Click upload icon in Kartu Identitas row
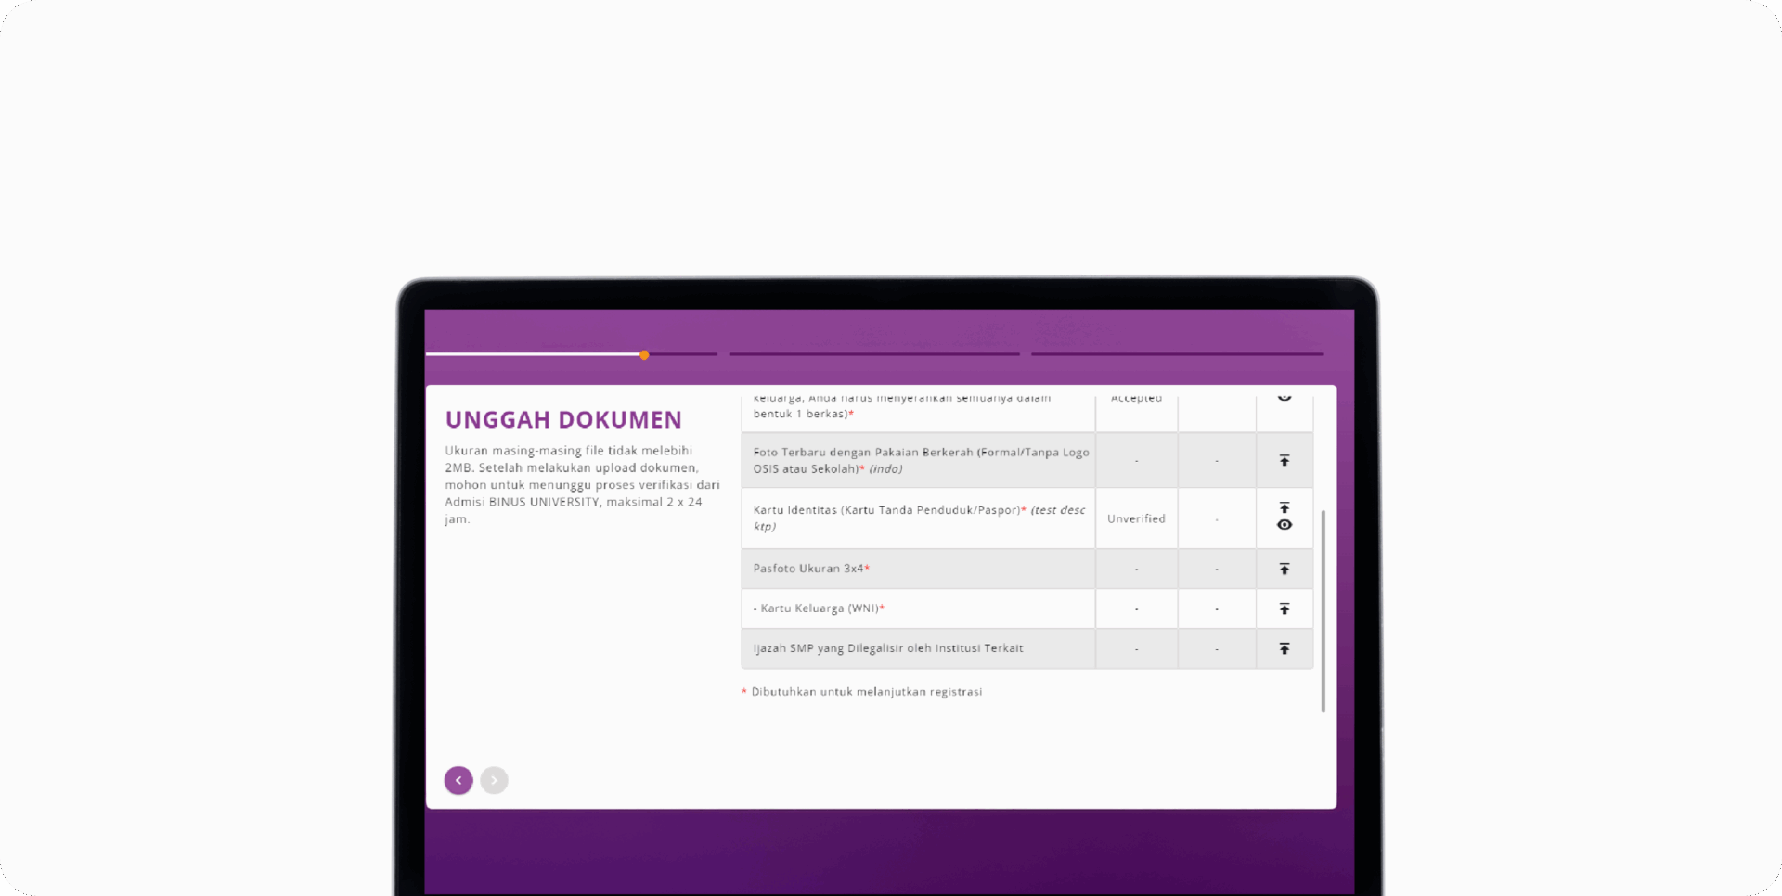 click(1285, 508)
